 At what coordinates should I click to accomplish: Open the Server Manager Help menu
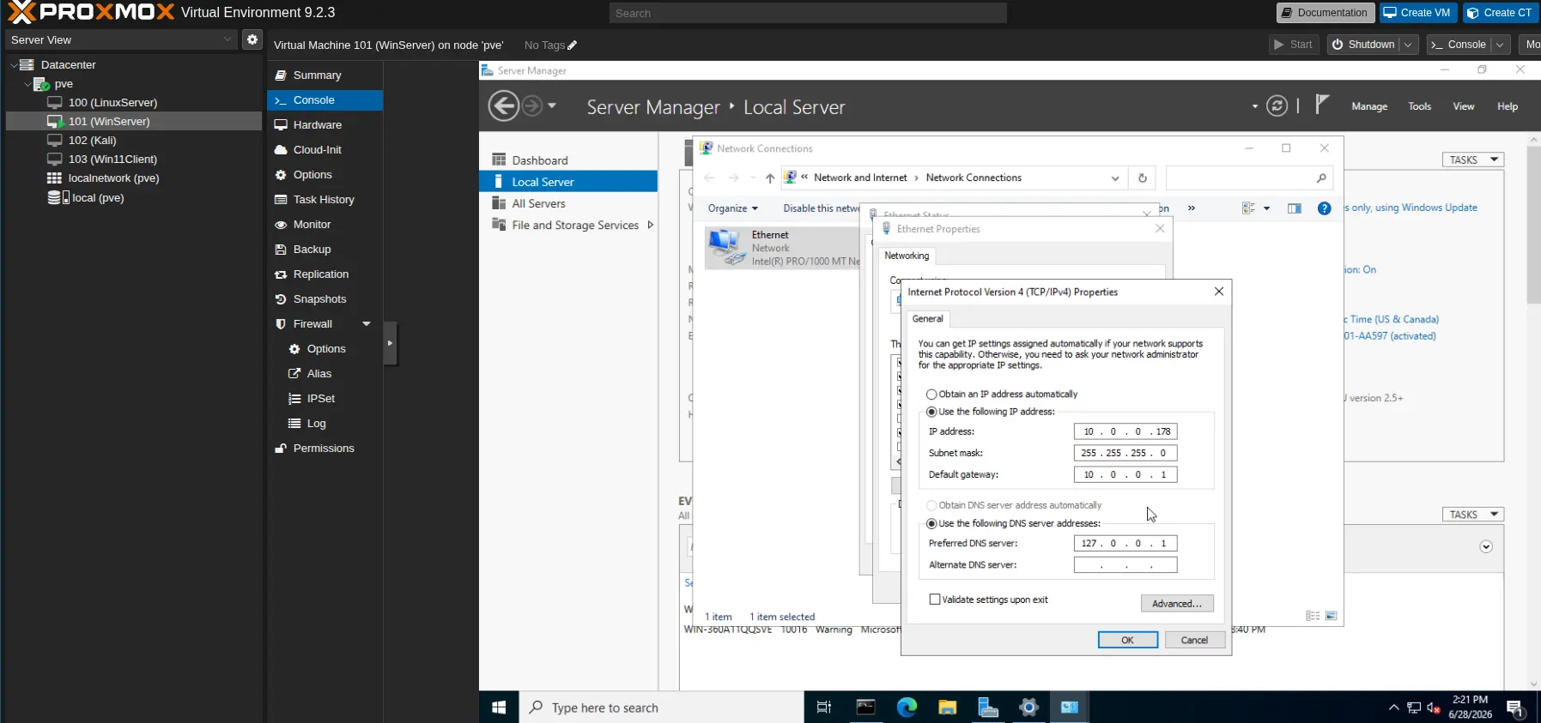pos(1508,106)
